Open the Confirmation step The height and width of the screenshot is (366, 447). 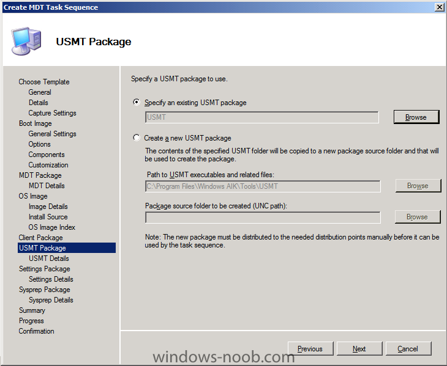(x=36, y=331)
